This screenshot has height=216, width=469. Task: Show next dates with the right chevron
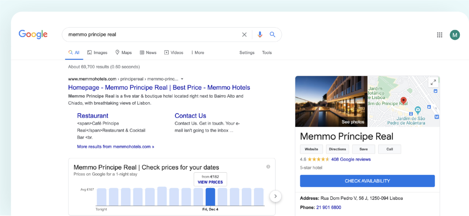(x=275, y=196)
